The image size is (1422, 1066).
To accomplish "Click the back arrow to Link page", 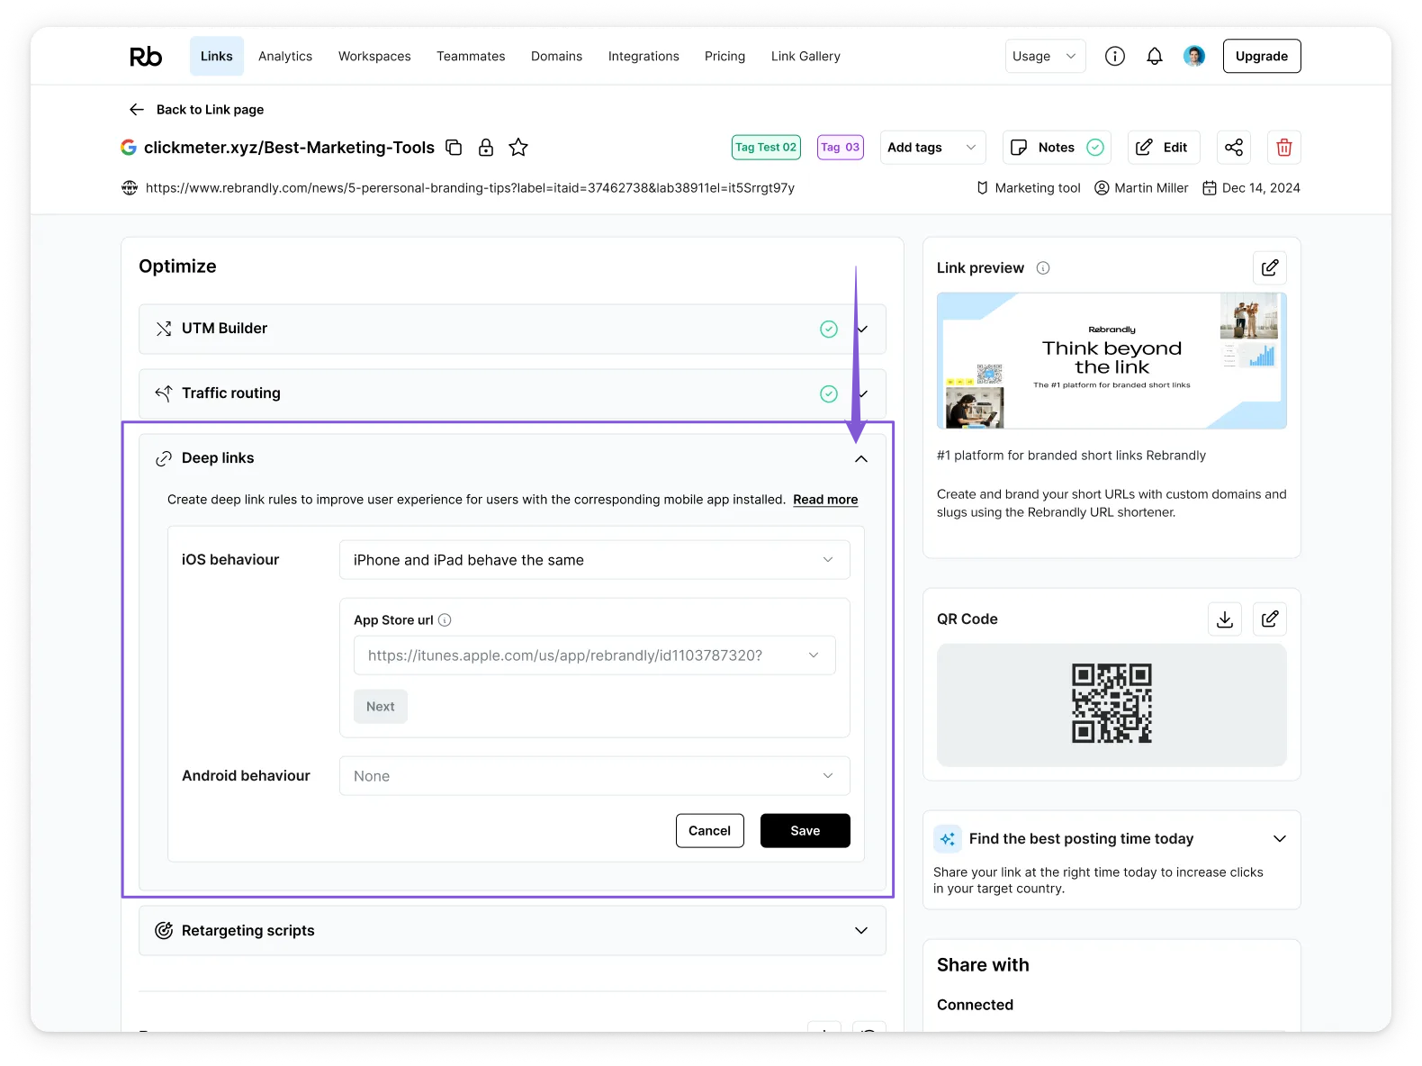I will click(x=137, y=109).
